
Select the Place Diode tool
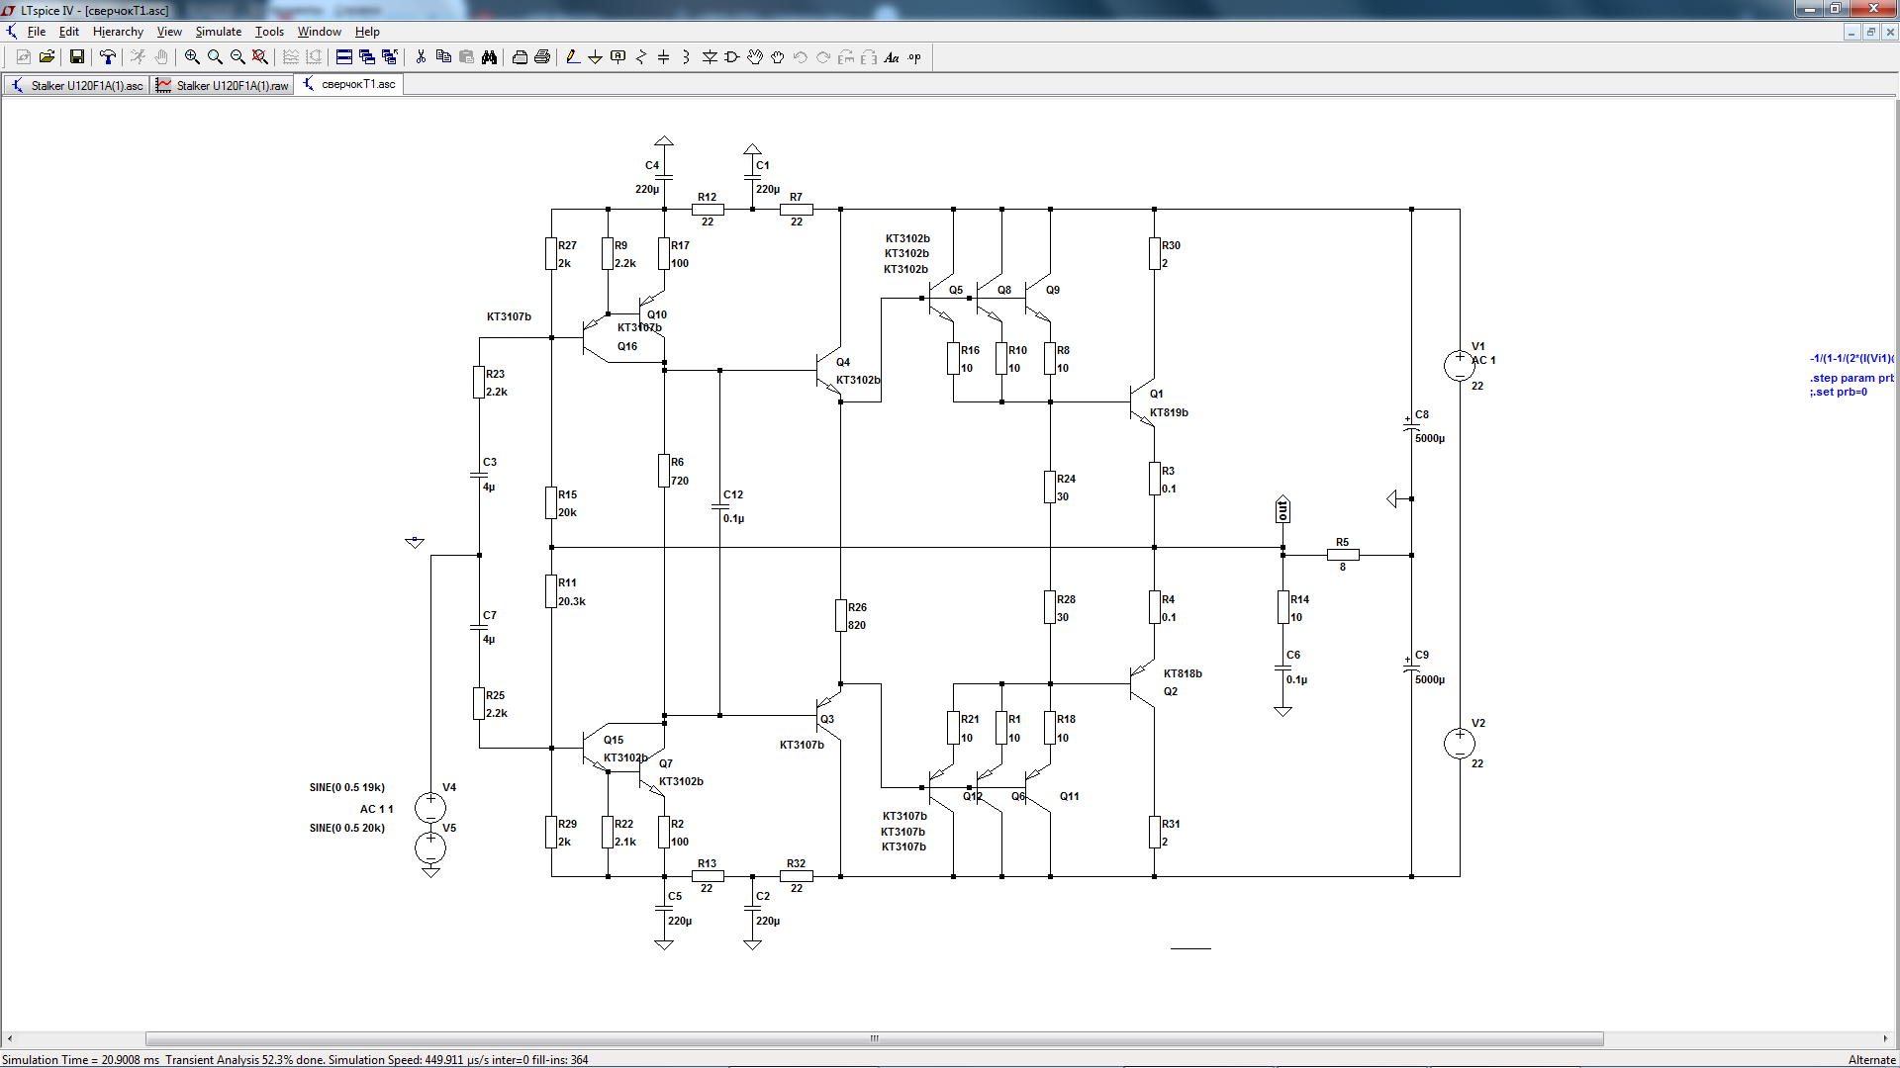point(710,57)
